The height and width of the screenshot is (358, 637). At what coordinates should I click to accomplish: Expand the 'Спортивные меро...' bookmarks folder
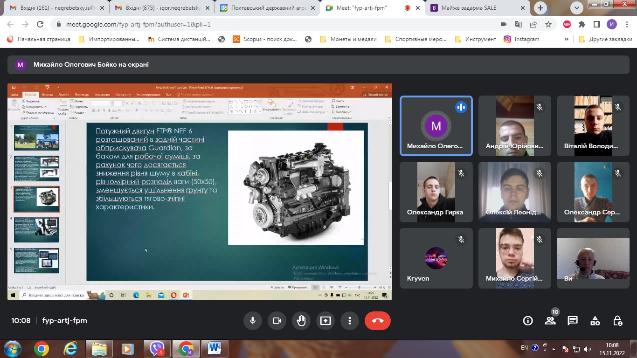(415, 39)
